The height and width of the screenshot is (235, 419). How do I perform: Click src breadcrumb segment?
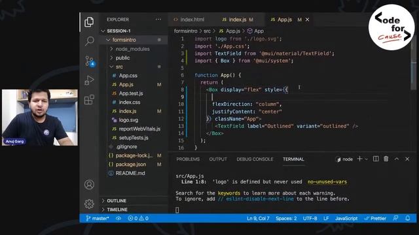pos(207,31)
